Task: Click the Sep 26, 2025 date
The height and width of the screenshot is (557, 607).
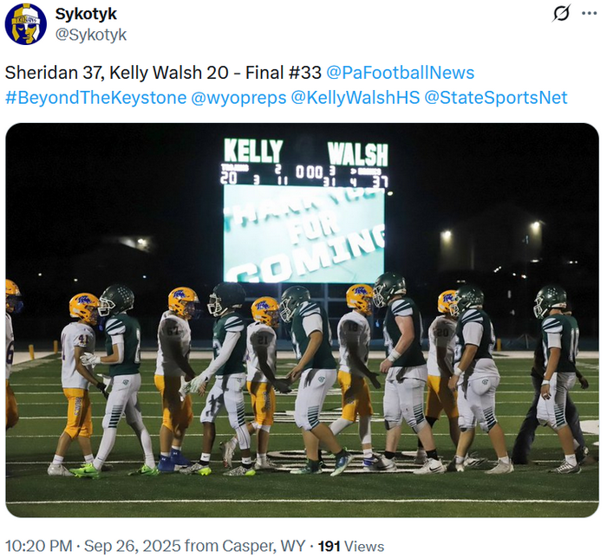Action: (x=119, y=546)
